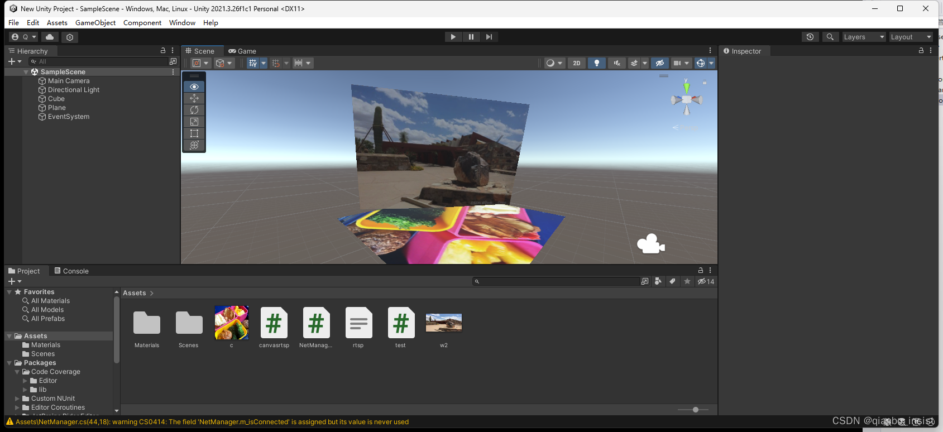Switch to the Console tab
The image size is (943, 432).
tap(71, 271)
